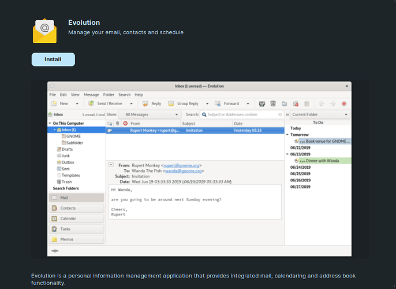This screenshot has height=289, width=396.
Task: Click the search magnifier icon
Action: pyautogui.click(x=204, y=114)
